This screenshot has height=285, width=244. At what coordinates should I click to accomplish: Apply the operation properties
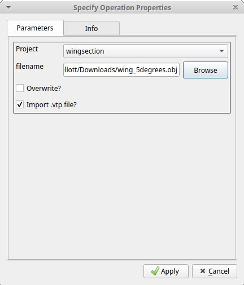(166, 271)
